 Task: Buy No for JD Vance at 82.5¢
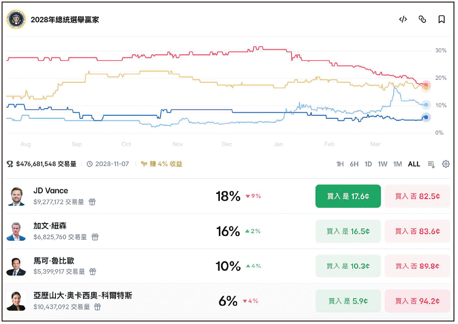417,196
